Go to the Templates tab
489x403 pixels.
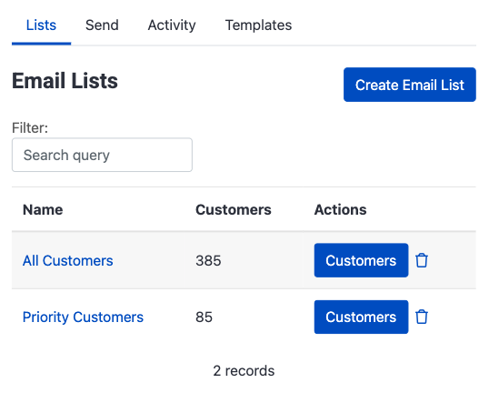tap(258, 25)
